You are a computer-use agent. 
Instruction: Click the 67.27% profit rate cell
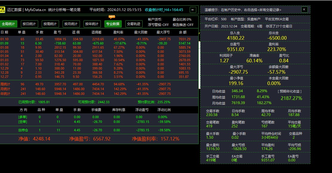pyautogui.click(x=119, y=47)
